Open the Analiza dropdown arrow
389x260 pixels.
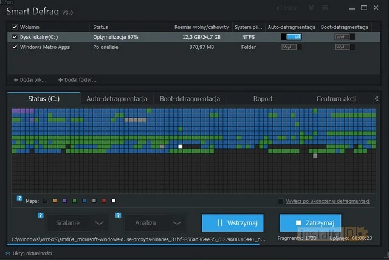pos(177,223)
